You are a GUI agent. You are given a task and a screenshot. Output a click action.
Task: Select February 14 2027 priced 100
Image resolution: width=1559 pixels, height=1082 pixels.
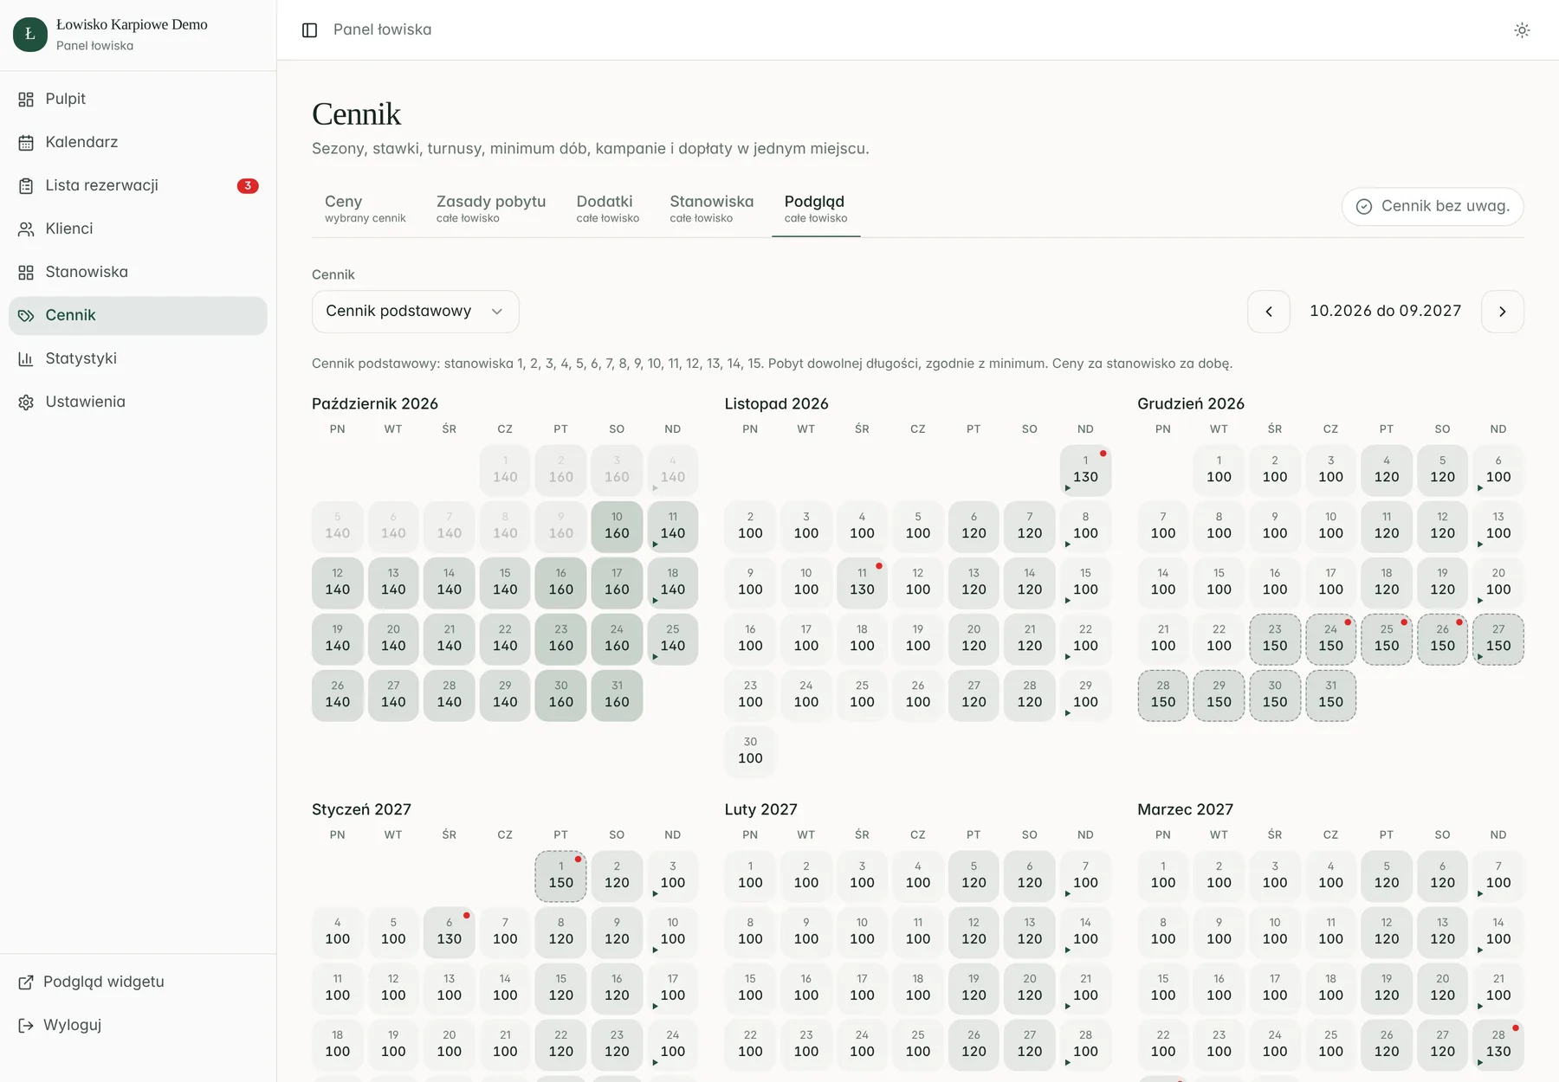pyautogui.click(x=1085, y=932)
